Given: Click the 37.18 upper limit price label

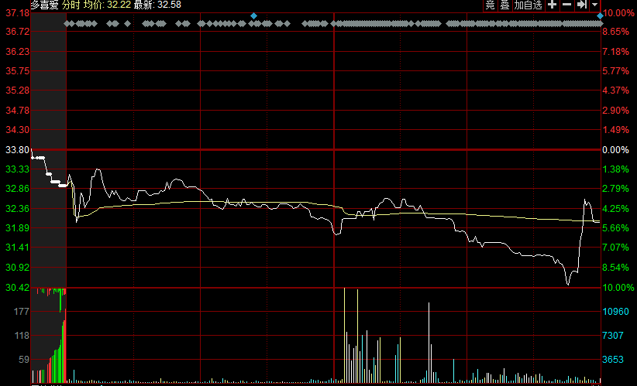Looking at the screenshot, I should (x=16, y=13).
